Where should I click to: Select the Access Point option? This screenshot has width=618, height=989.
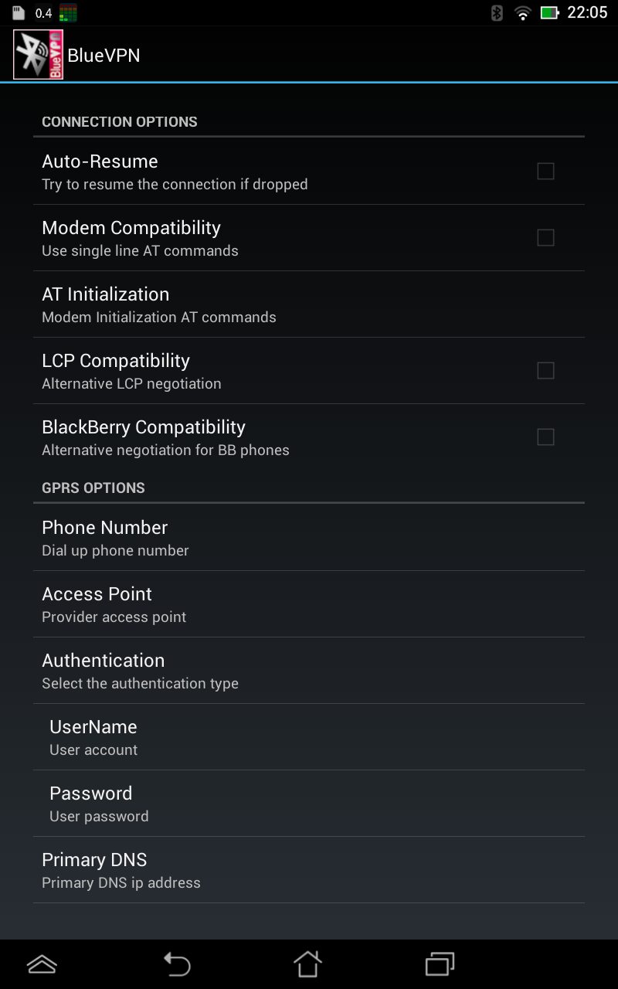(x=309, y=604)
